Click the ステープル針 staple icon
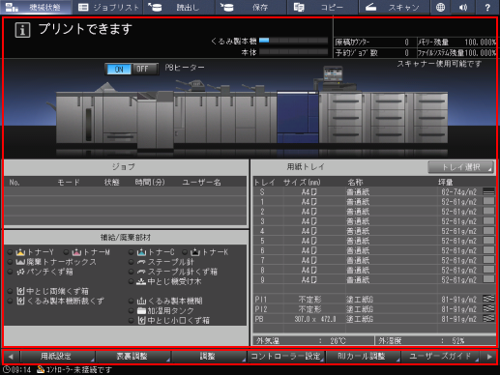This screenshot has width=500, height=375. click(x=141, y=262)
